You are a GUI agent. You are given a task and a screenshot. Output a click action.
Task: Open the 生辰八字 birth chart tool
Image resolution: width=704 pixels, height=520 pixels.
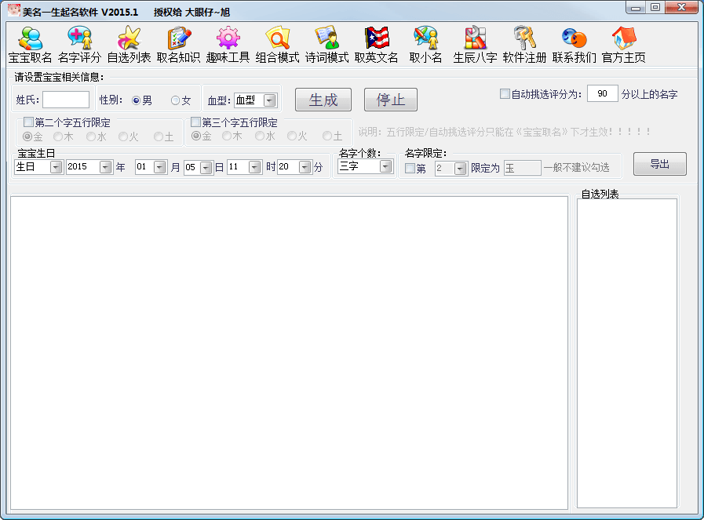[474, 43]
